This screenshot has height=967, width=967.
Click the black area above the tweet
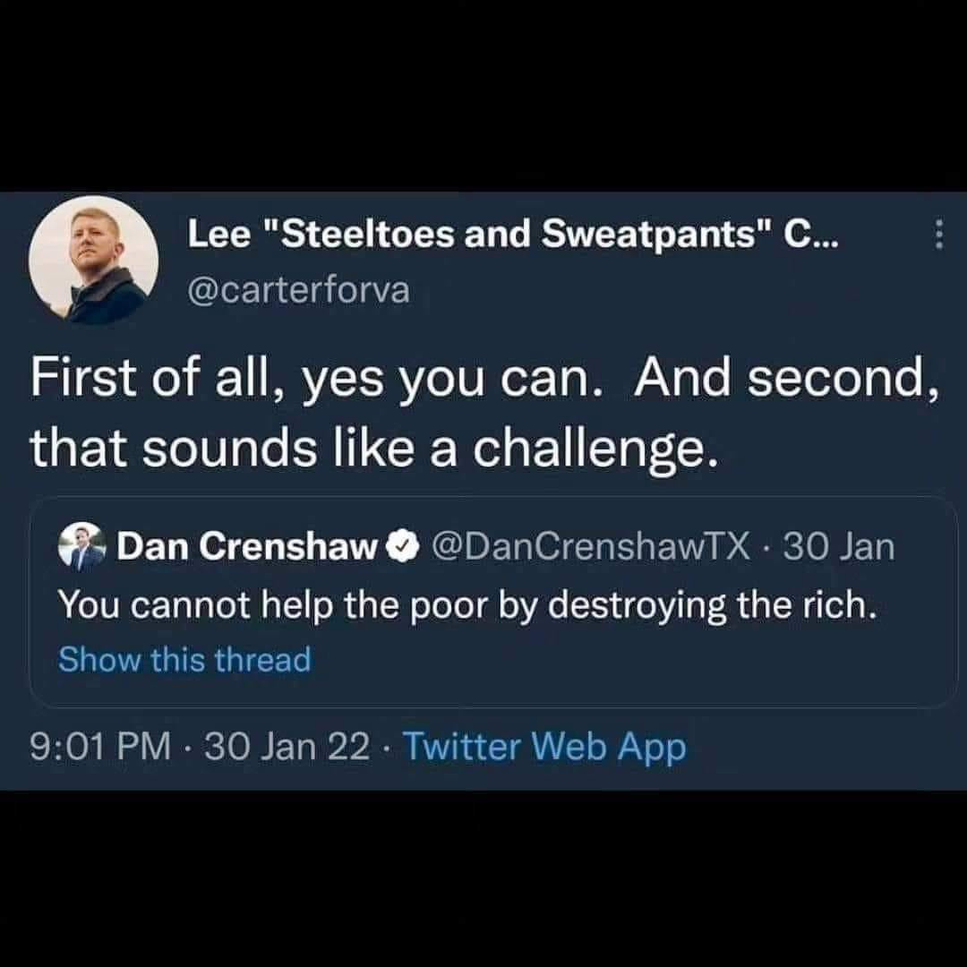tap(483, 96)
